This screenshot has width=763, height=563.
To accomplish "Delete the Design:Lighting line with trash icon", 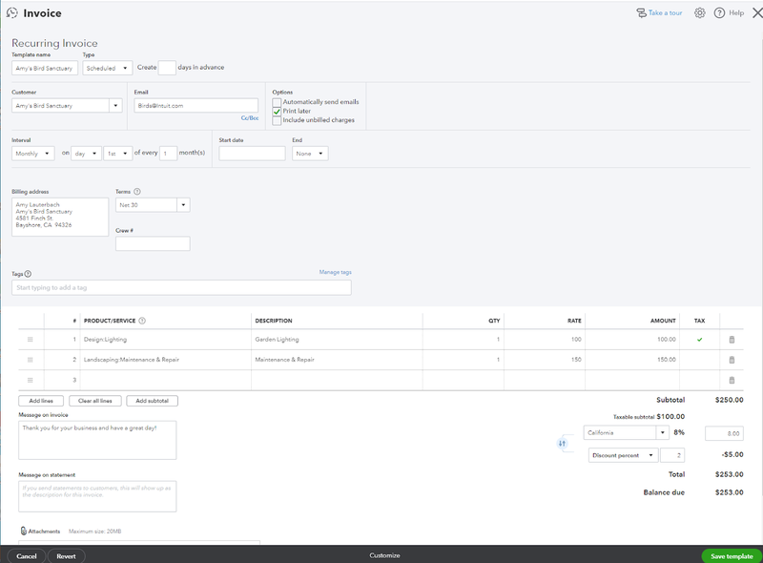I will tap(732, 340).
